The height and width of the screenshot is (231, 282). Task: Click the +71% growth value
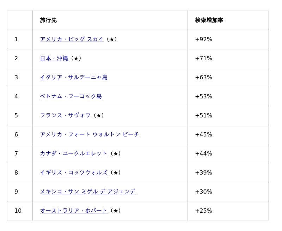[203, 59]
